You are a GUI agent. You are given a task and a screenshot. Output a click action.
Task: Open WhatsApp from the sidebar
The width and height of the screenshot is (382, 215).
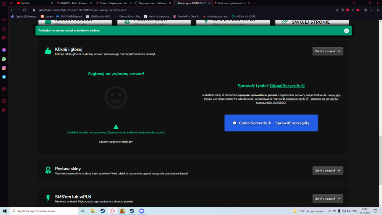coord(4,59)
